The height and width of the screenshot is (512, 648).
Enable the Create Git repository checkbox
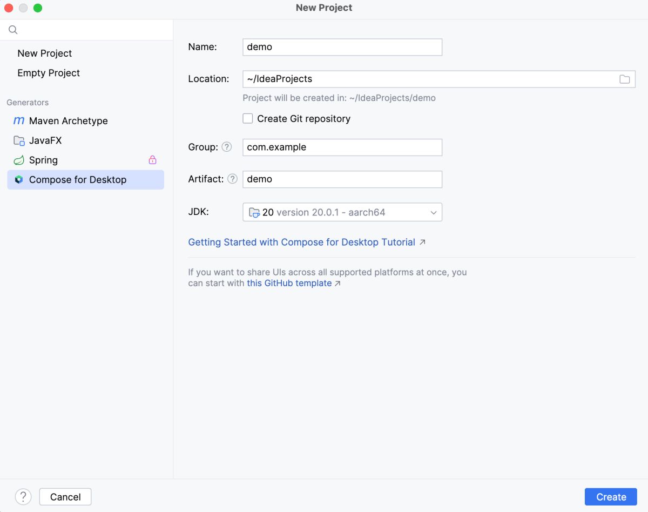click(x=248, y=119)
